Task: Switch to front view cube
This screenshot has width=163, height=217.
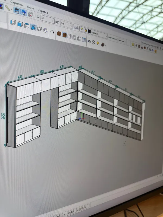Action: point(20,24)
